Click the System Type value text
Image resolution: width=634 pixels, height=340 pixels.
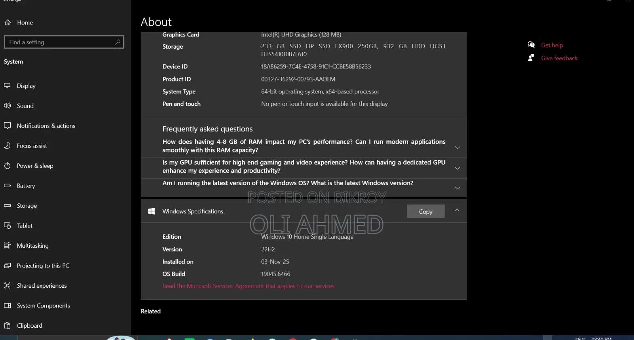(320, 91)
